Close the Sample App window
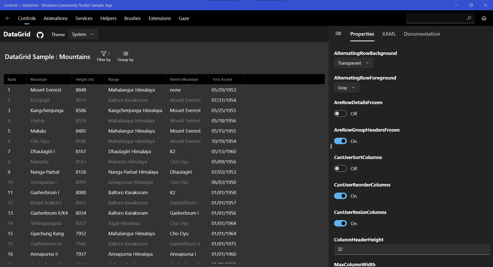Screen dimensions: 493x267 485,5
